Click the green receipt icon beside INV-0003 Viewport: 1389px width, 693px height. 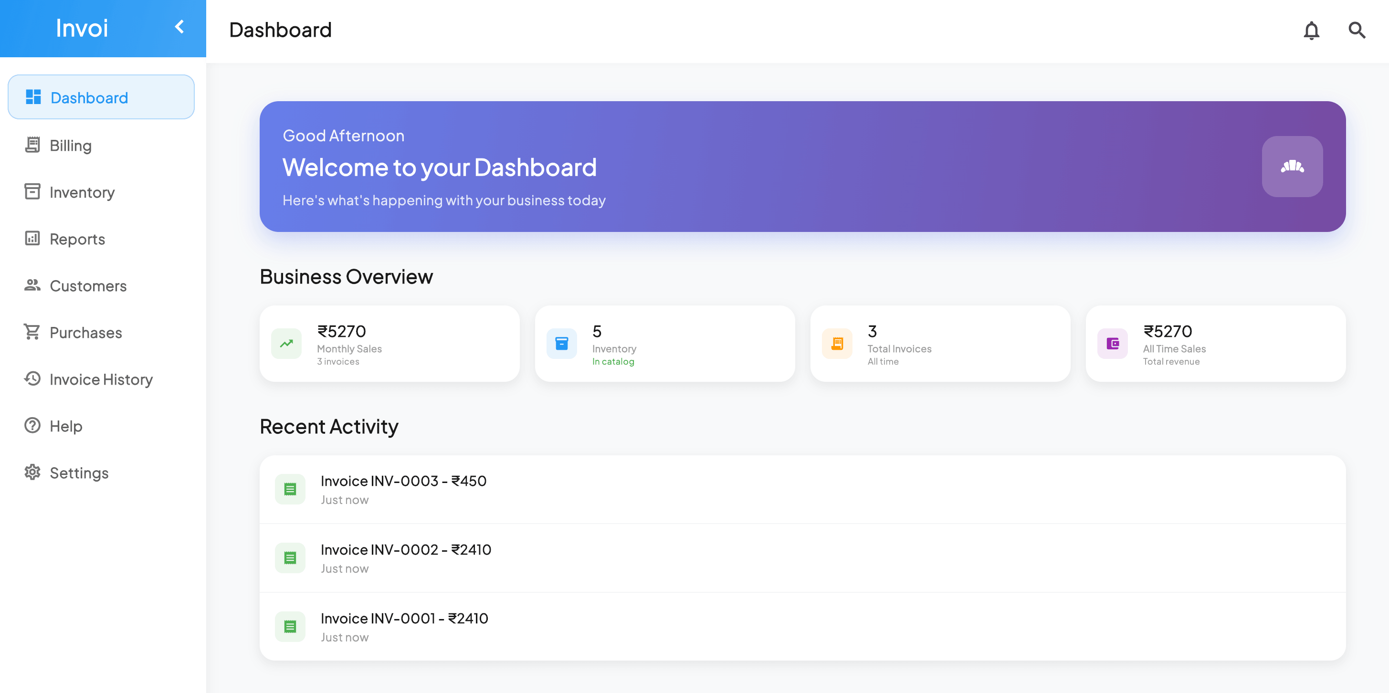[290, 489]
